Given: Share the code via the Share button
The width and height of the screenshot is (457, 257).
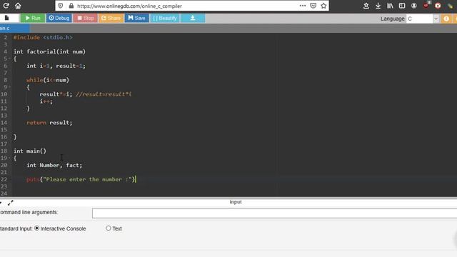Looking at the screenshot, I should coord(111,18).
